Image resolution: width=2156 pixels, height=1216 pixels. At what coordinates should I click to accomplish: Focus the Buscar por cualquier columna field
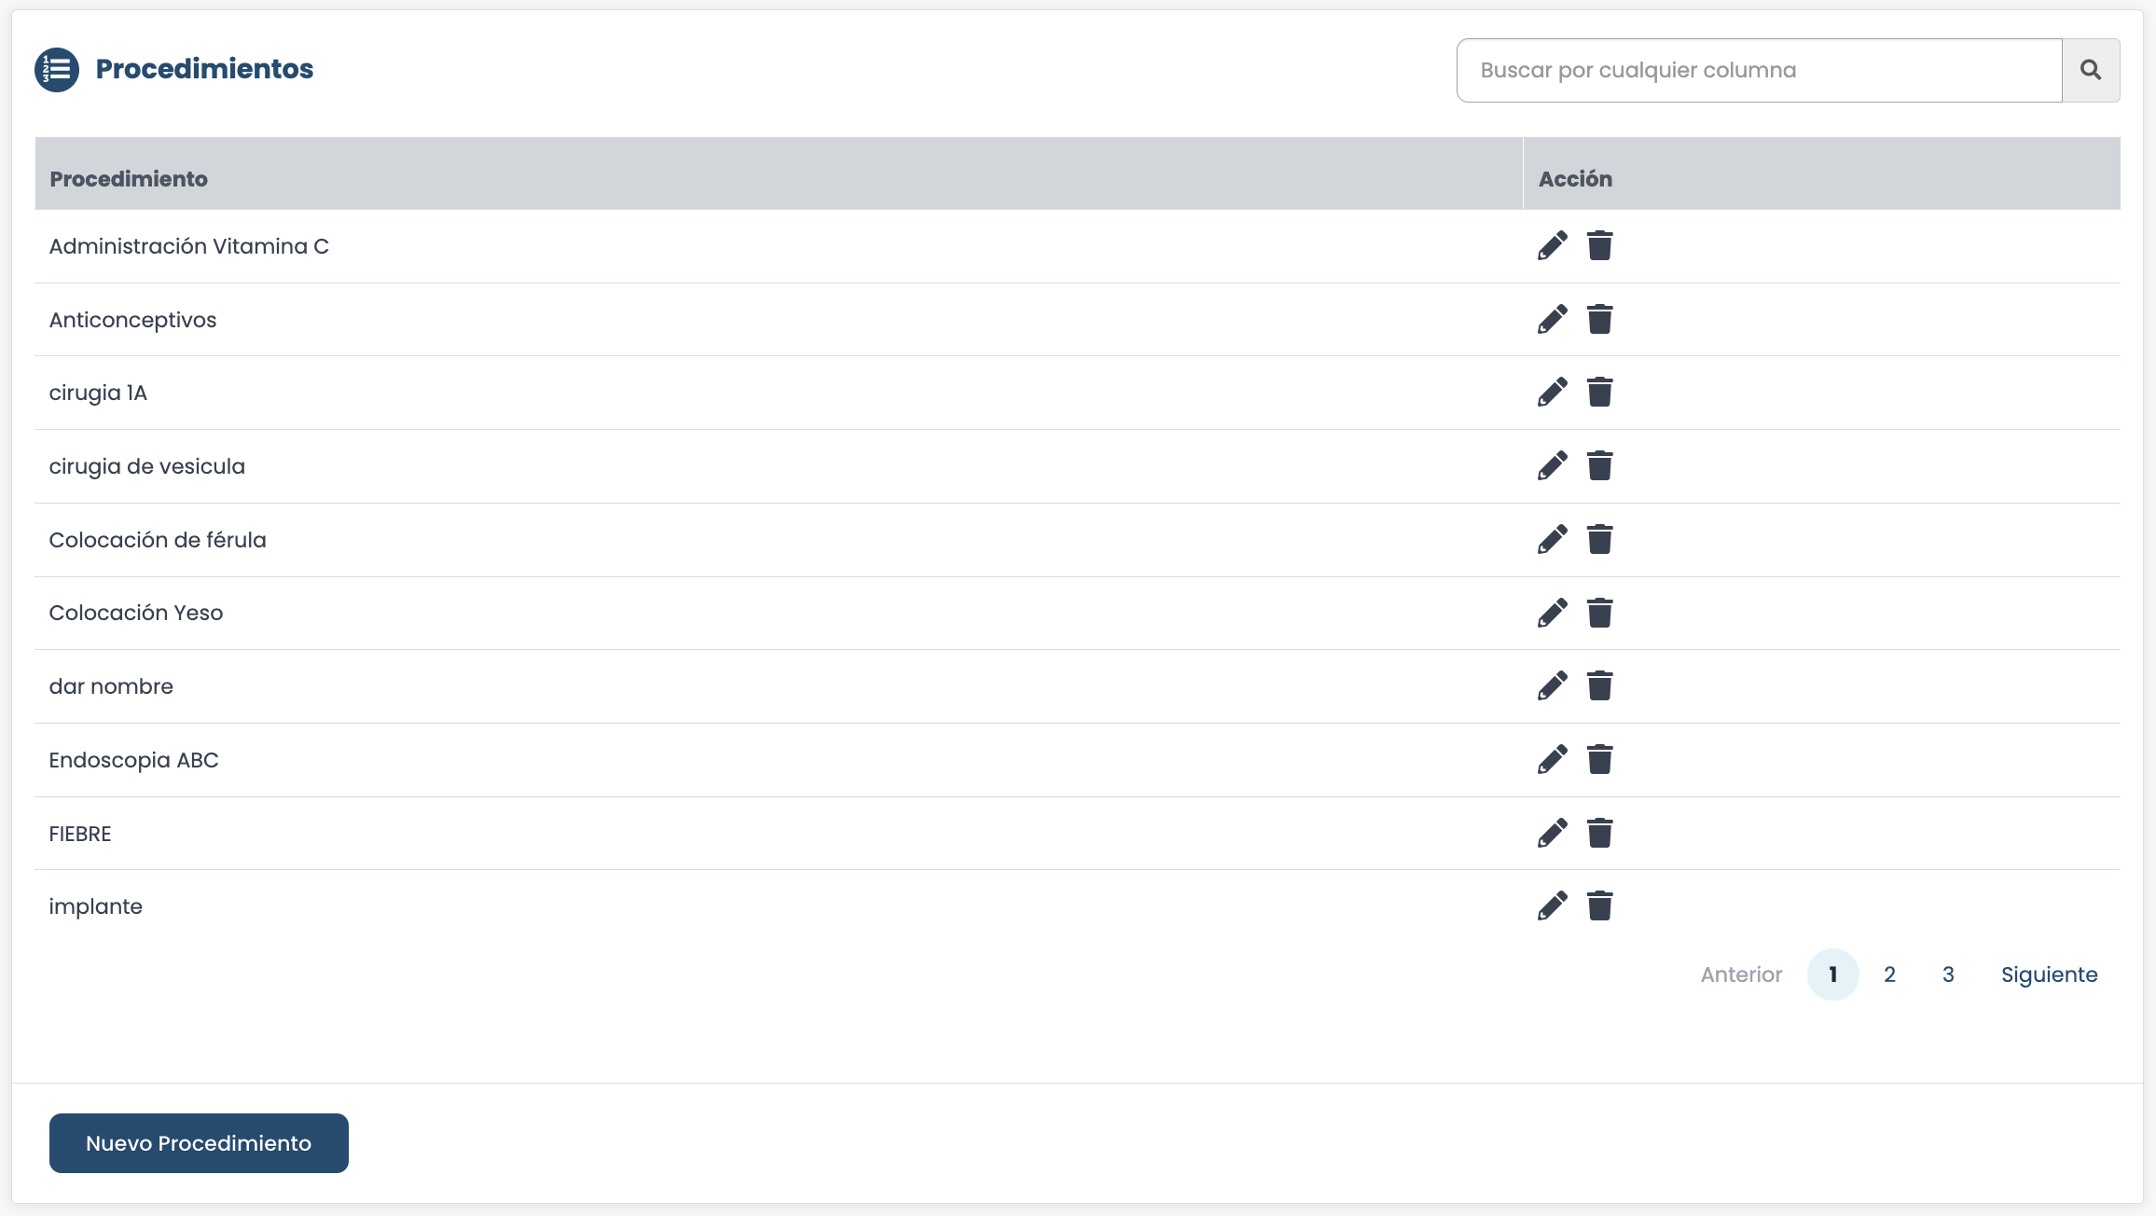coord(1759,70)
